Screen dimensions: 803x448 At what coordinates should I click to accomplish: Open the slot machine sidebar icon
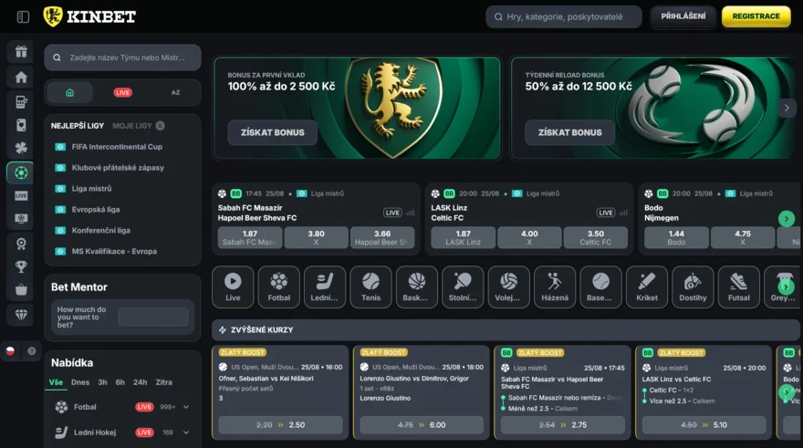tap(21, 102)
